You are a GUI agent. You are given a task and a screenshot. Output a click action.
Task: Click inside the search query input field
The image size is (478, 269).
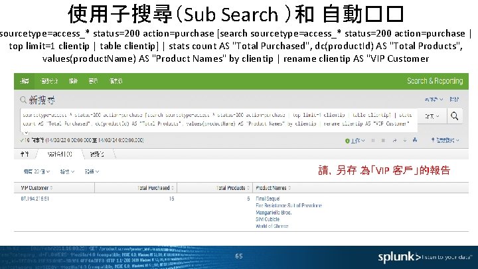[x=218, y=120]
